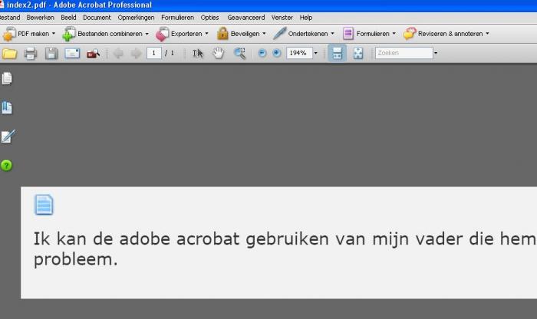Viewport: 537px width, 319px height.
Task: Open the Bestand menu
Action: pyautogui.click(x=10, y=18)
